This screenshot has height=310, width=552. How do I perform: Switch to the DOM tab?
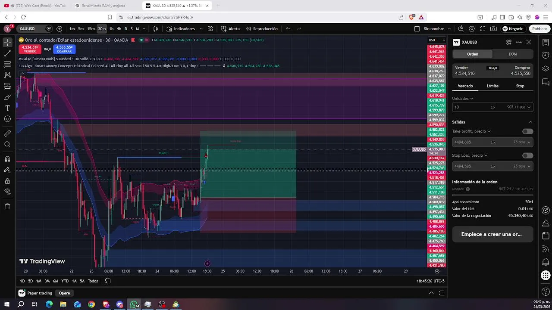[513, 54]
